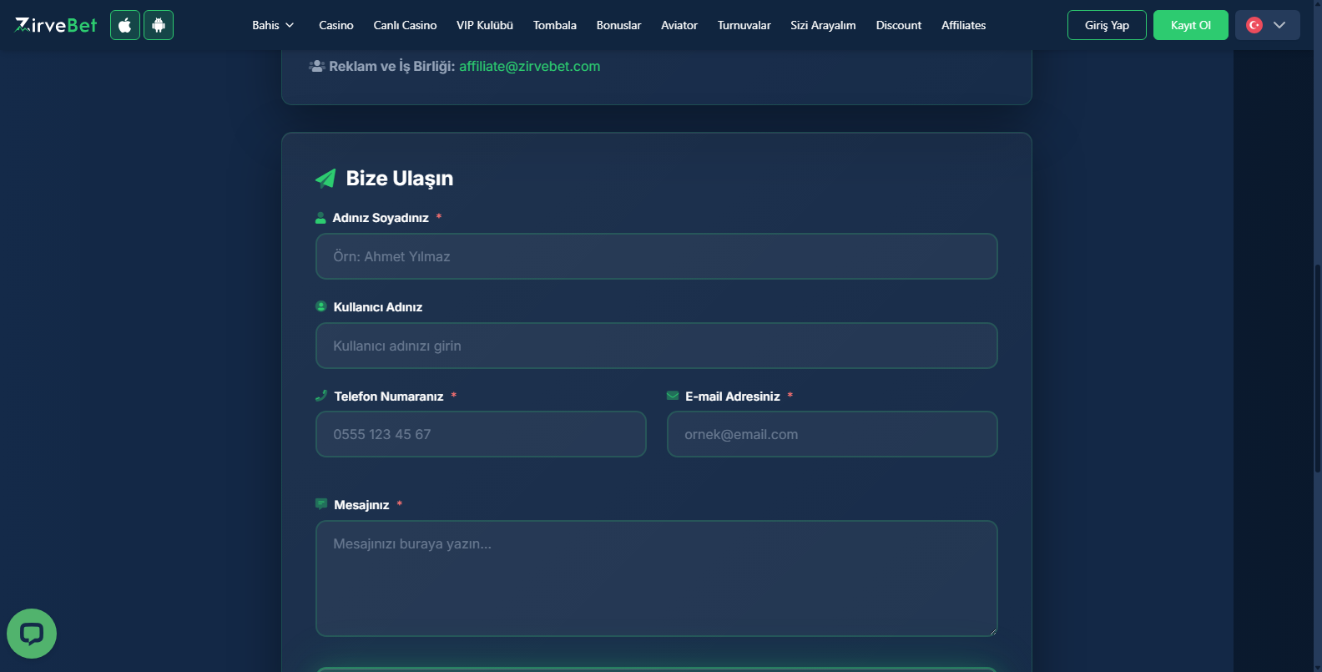
Task: Open the VIP Kulübü page
Action: click(485, 25)
